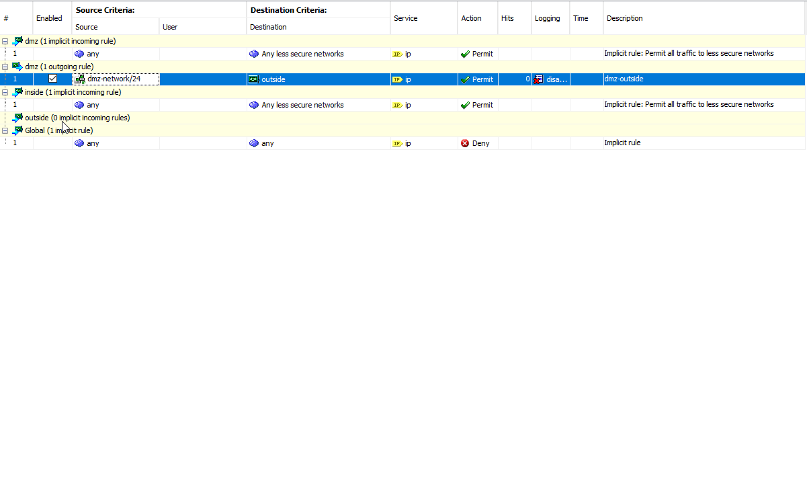Collapse the Global rule group

click(x=5, y=130)
